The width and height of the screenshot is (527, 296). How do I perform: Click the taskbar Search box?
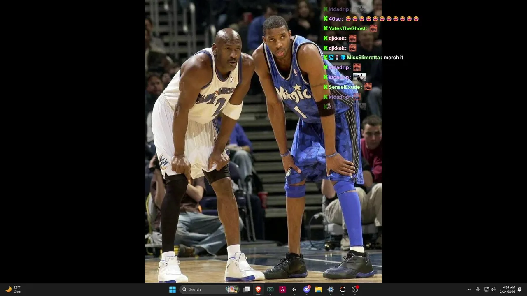(x=210, y=289)
